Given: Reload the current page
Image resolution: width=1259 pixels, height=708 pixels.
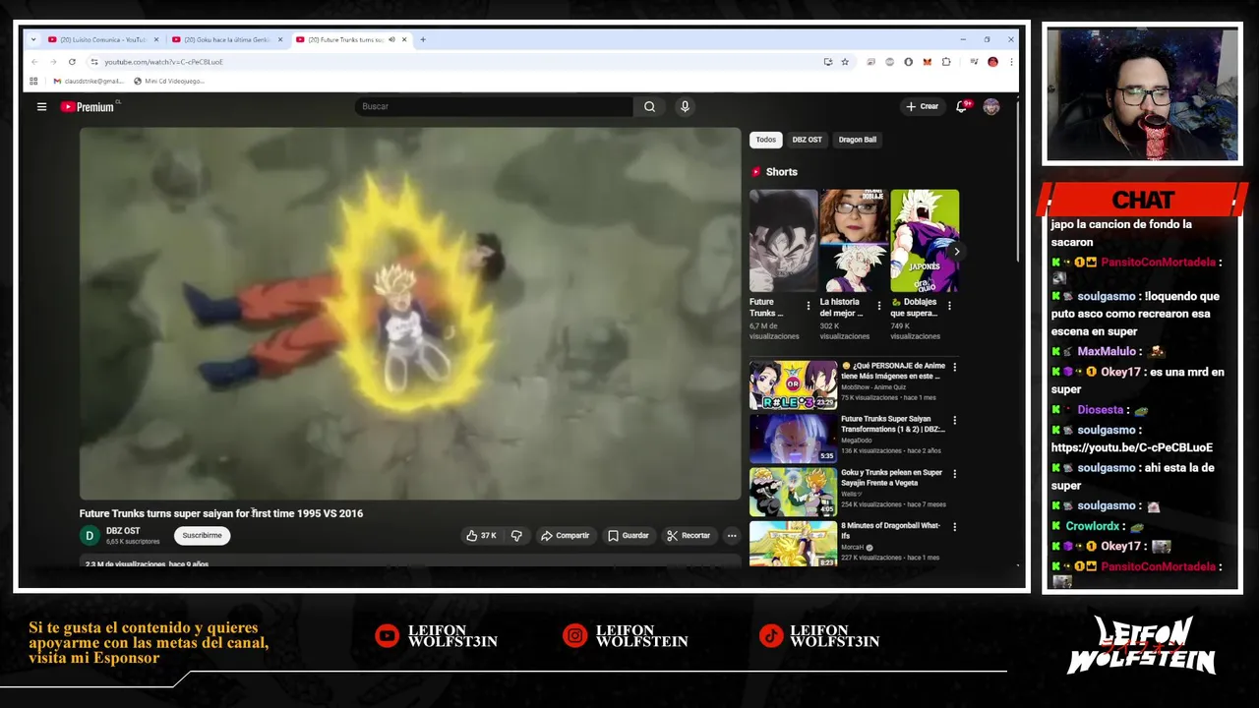Looking at the screenshot, I should 72,62.
